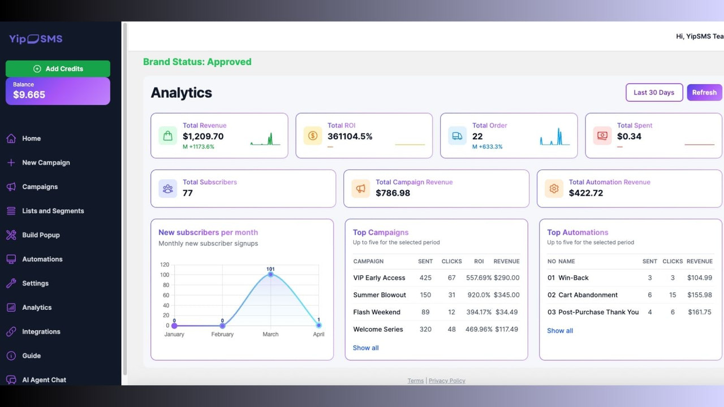Show all Top Automations
The image size is (724, 407).
click(560, 331)
